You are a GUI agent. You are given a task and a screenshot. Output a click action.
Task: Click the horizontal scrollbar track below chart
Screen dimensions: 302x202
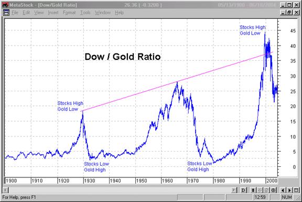pyautogui.click(x=120, y=190)
